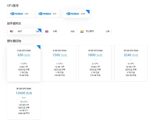Click the 1800 元/月 price

point(95,55)
